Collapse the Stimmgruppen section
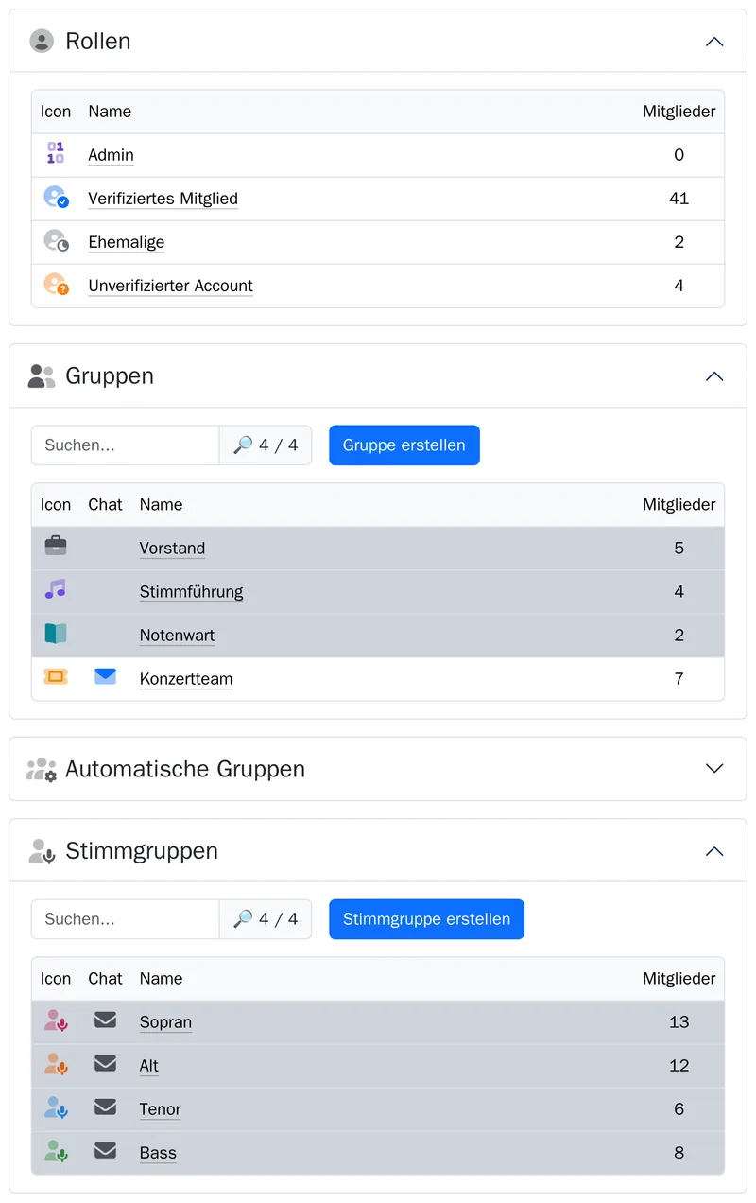Screen dimensions: 756x1203 tap(714, 851)
